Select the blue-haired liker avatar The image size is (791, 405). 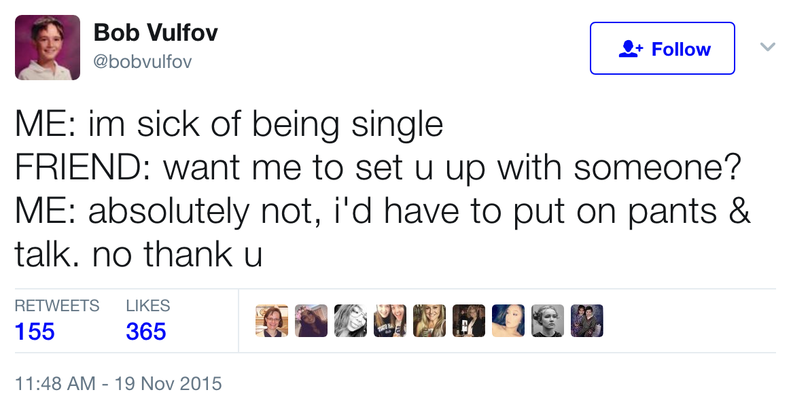tap(508, 321)
